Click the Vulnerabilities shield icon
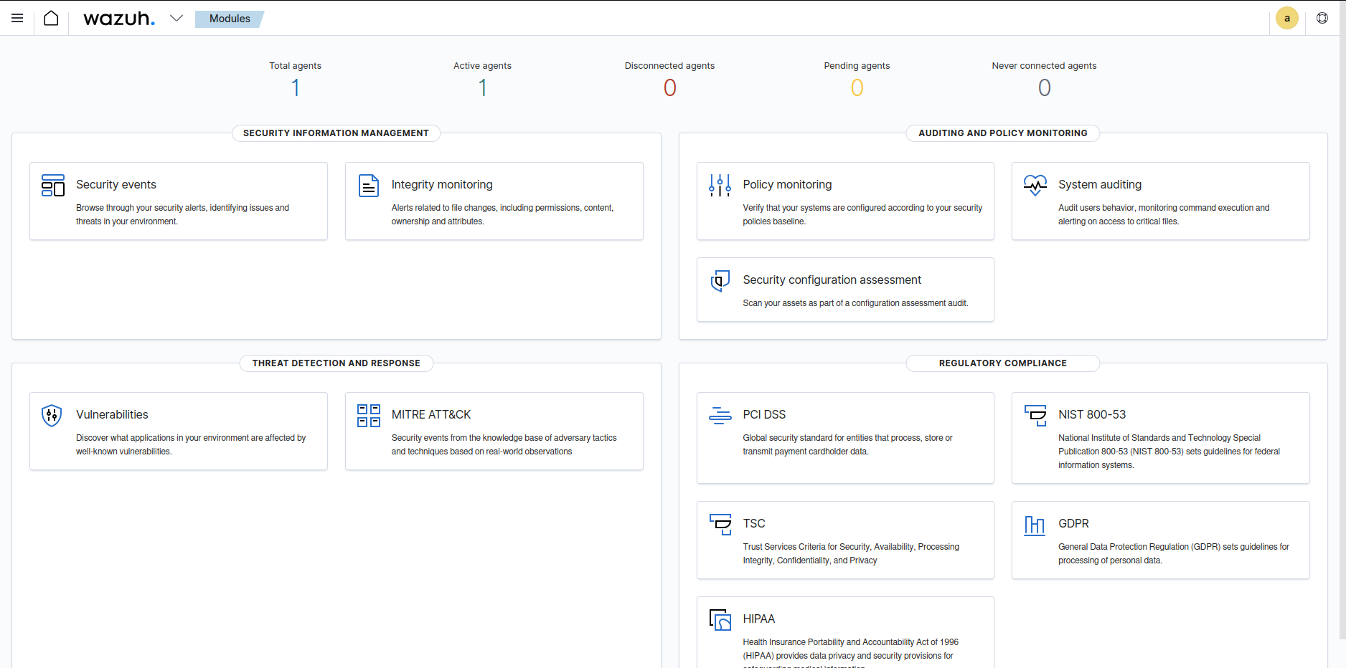Viewport: 1346px width, 668px height. point(52,415)
